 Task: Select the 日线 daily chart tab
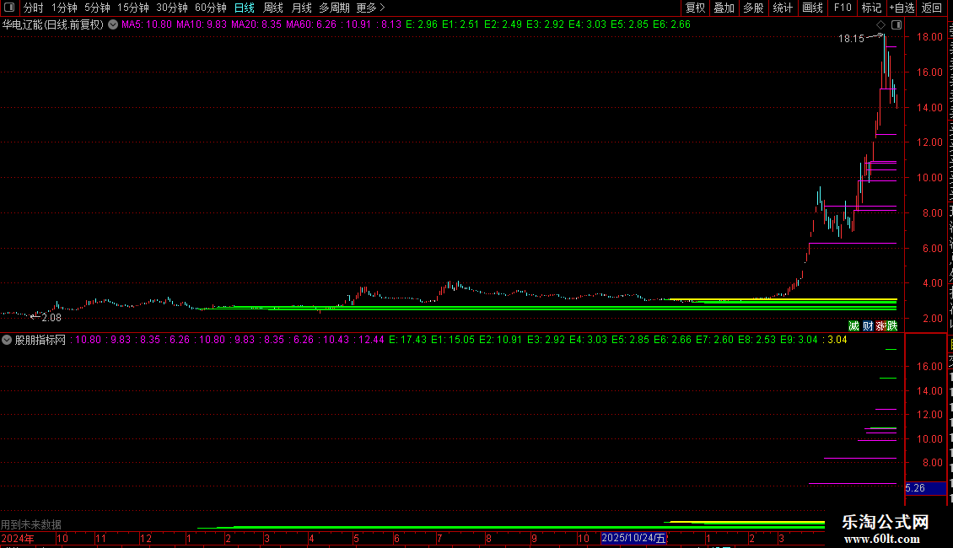[245, 8]
